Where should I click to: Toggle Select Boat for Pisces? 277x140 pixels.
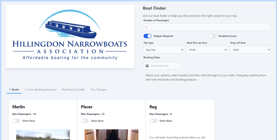[85, 121]
